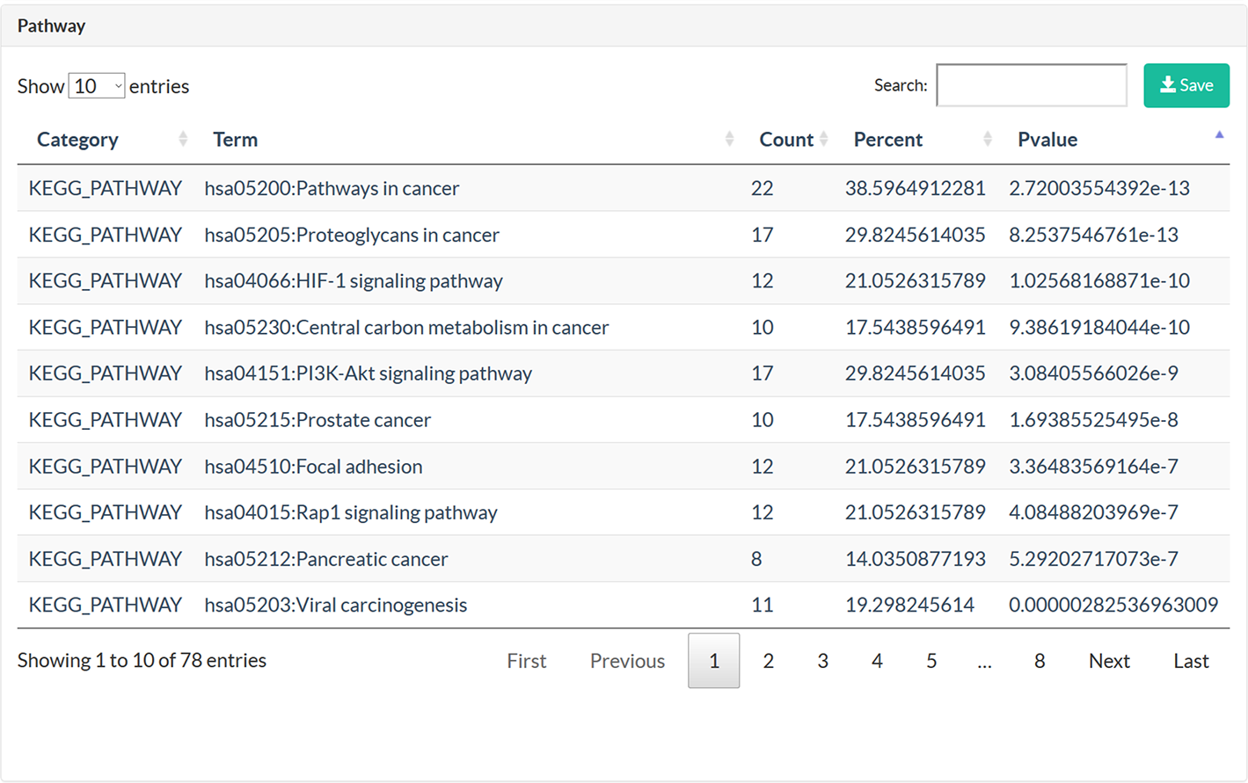Image resolution: width=1248 pixels, height=783 pixels.
Task: Click the Percent column sort arrows
Action: (x=987, y=139)
